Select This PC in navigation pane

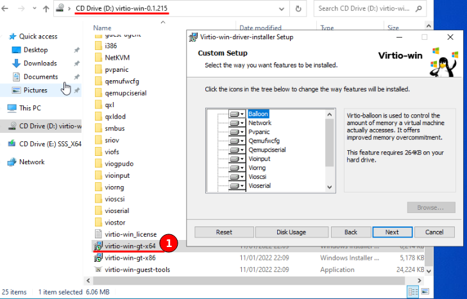pos(30,108)
